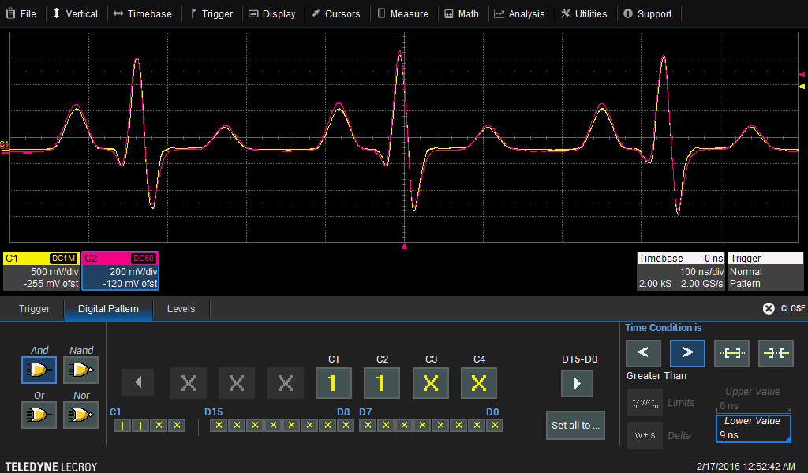Open the Timebase descriptor box

coord(680,271)
